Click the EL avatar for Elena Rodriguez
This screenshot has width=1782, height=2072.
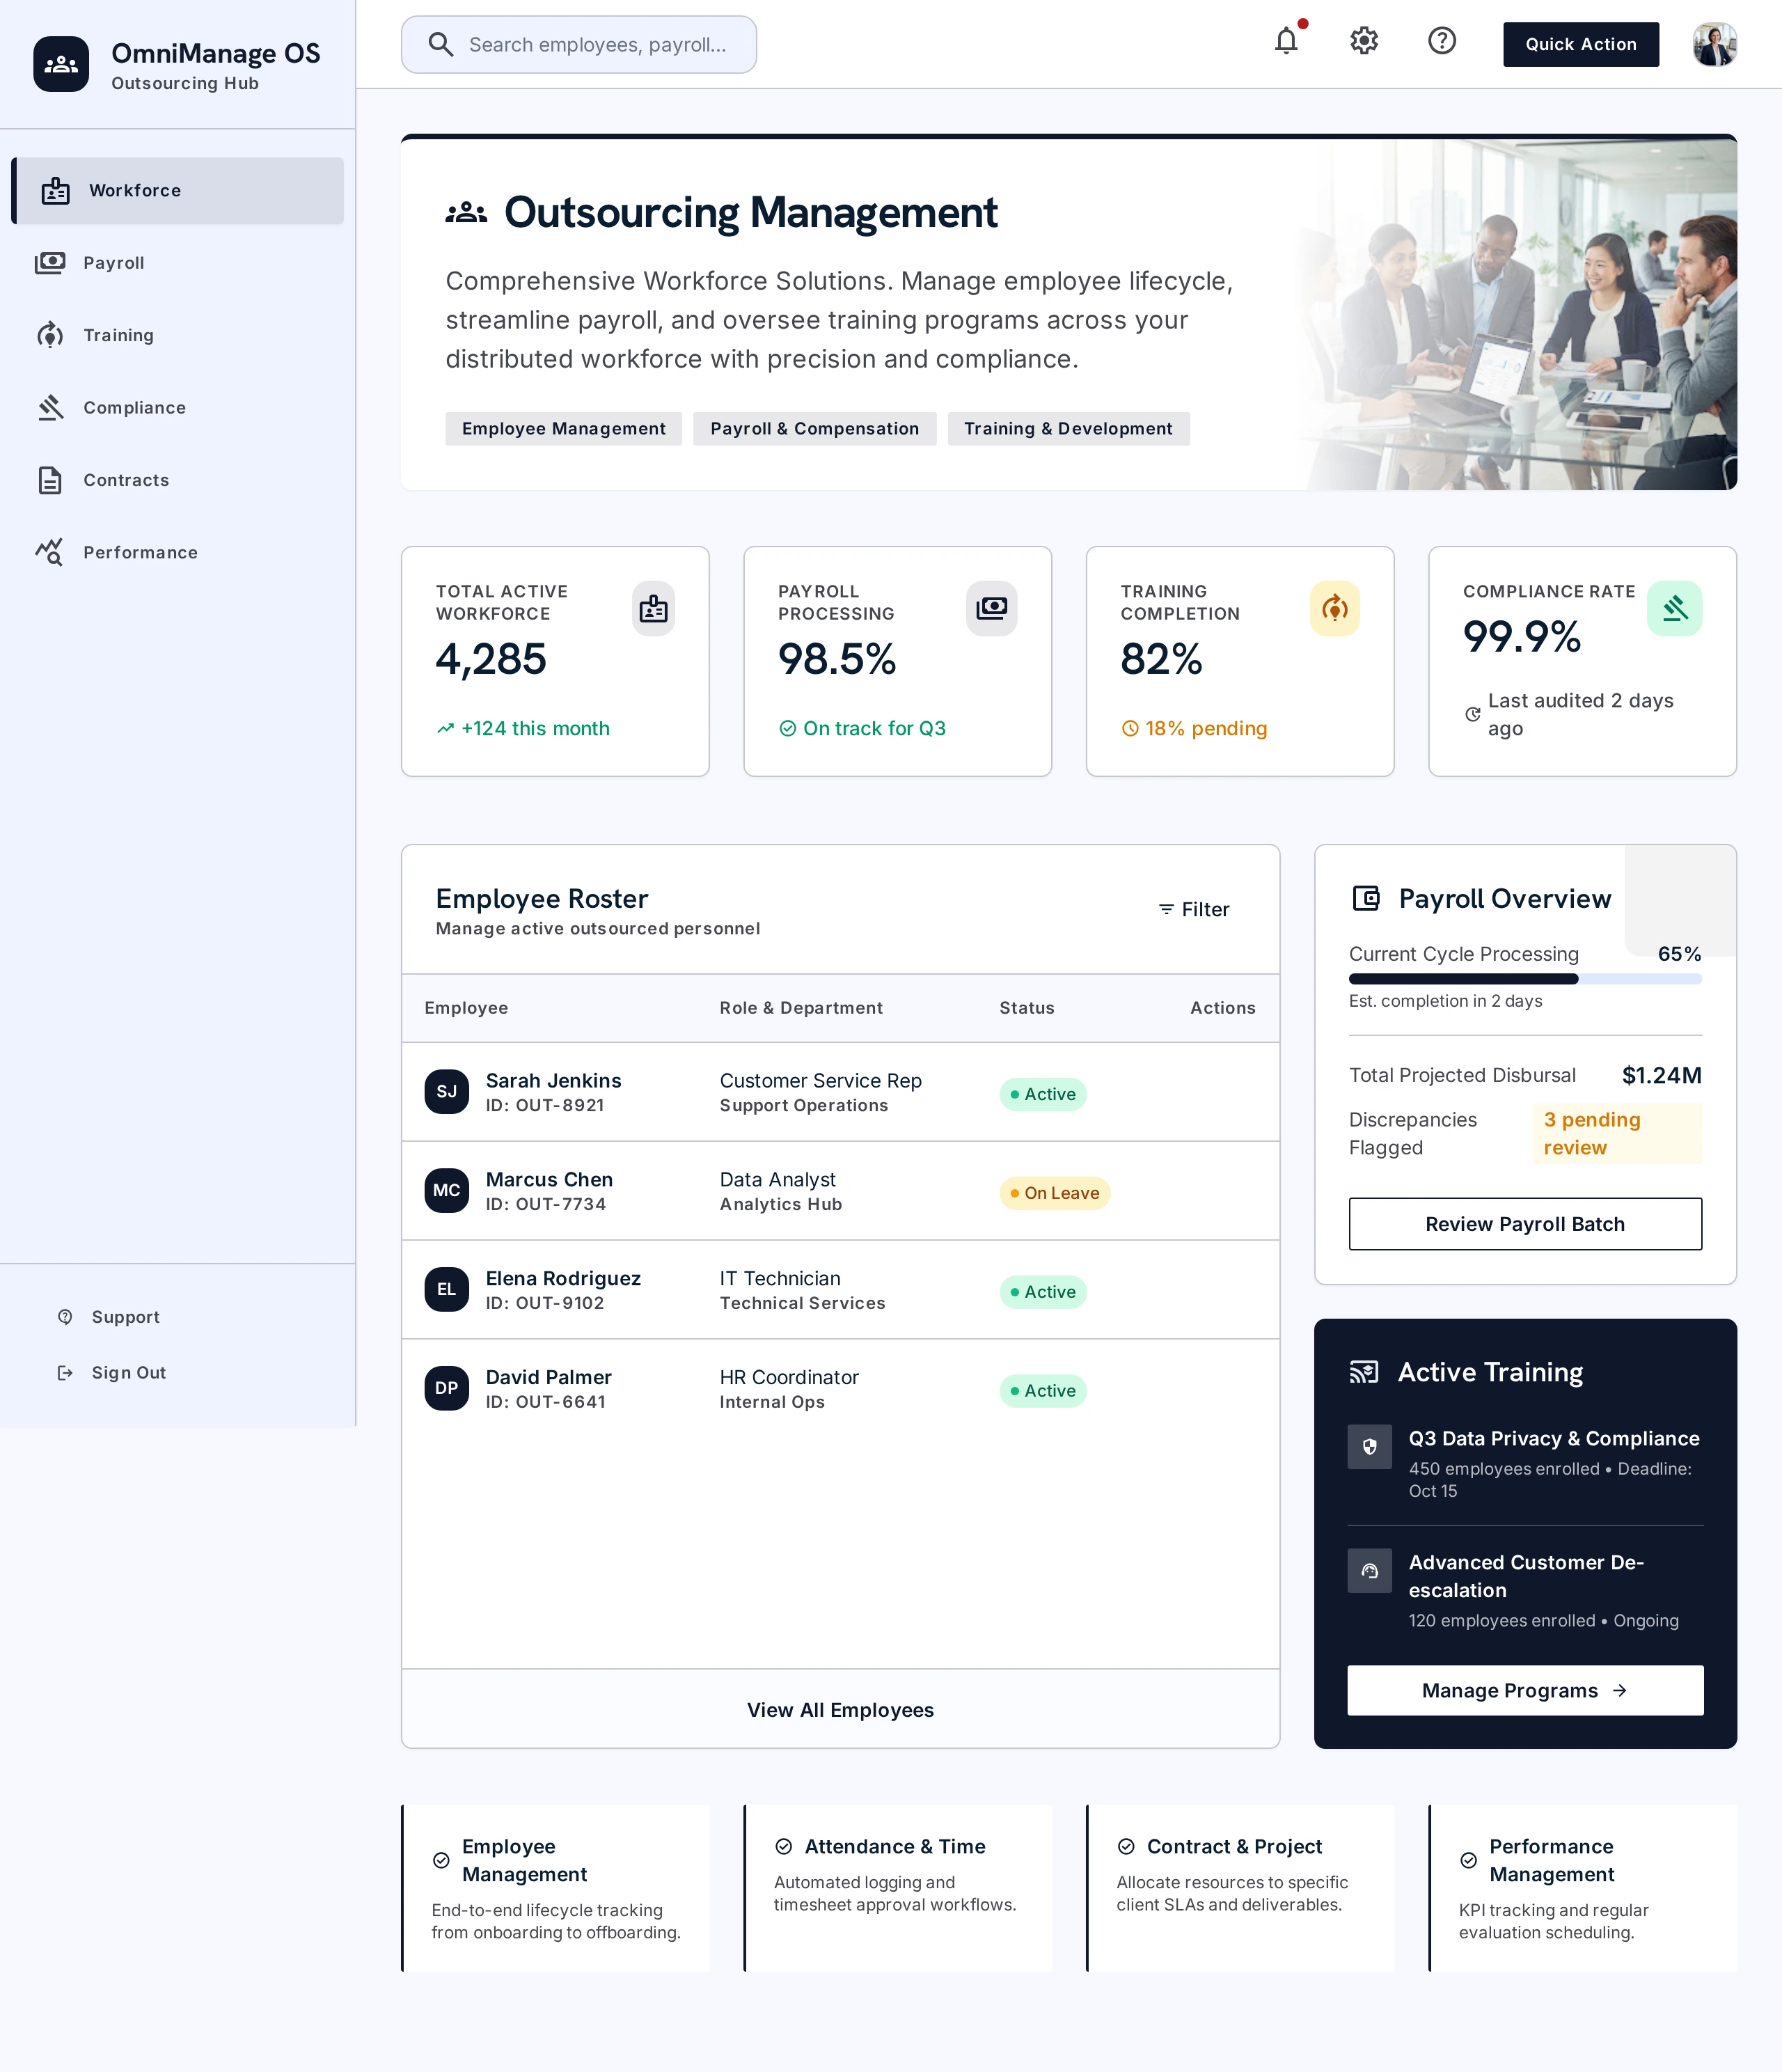(x=446, y=1289)
